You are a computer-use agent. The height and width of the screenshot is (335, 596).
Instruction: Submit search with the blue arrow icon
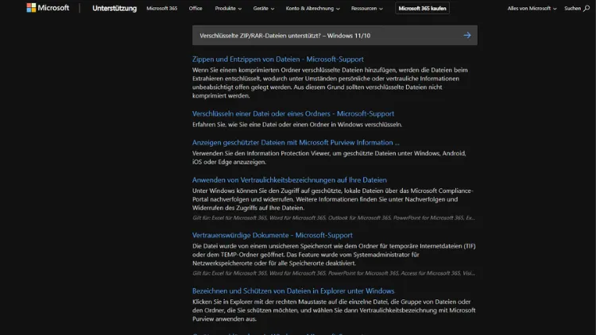click(x=467, y=35)
